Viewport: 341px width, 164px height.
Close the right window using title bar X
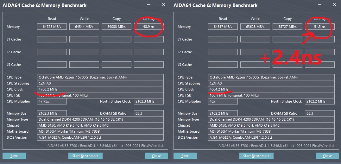(334, 5)
